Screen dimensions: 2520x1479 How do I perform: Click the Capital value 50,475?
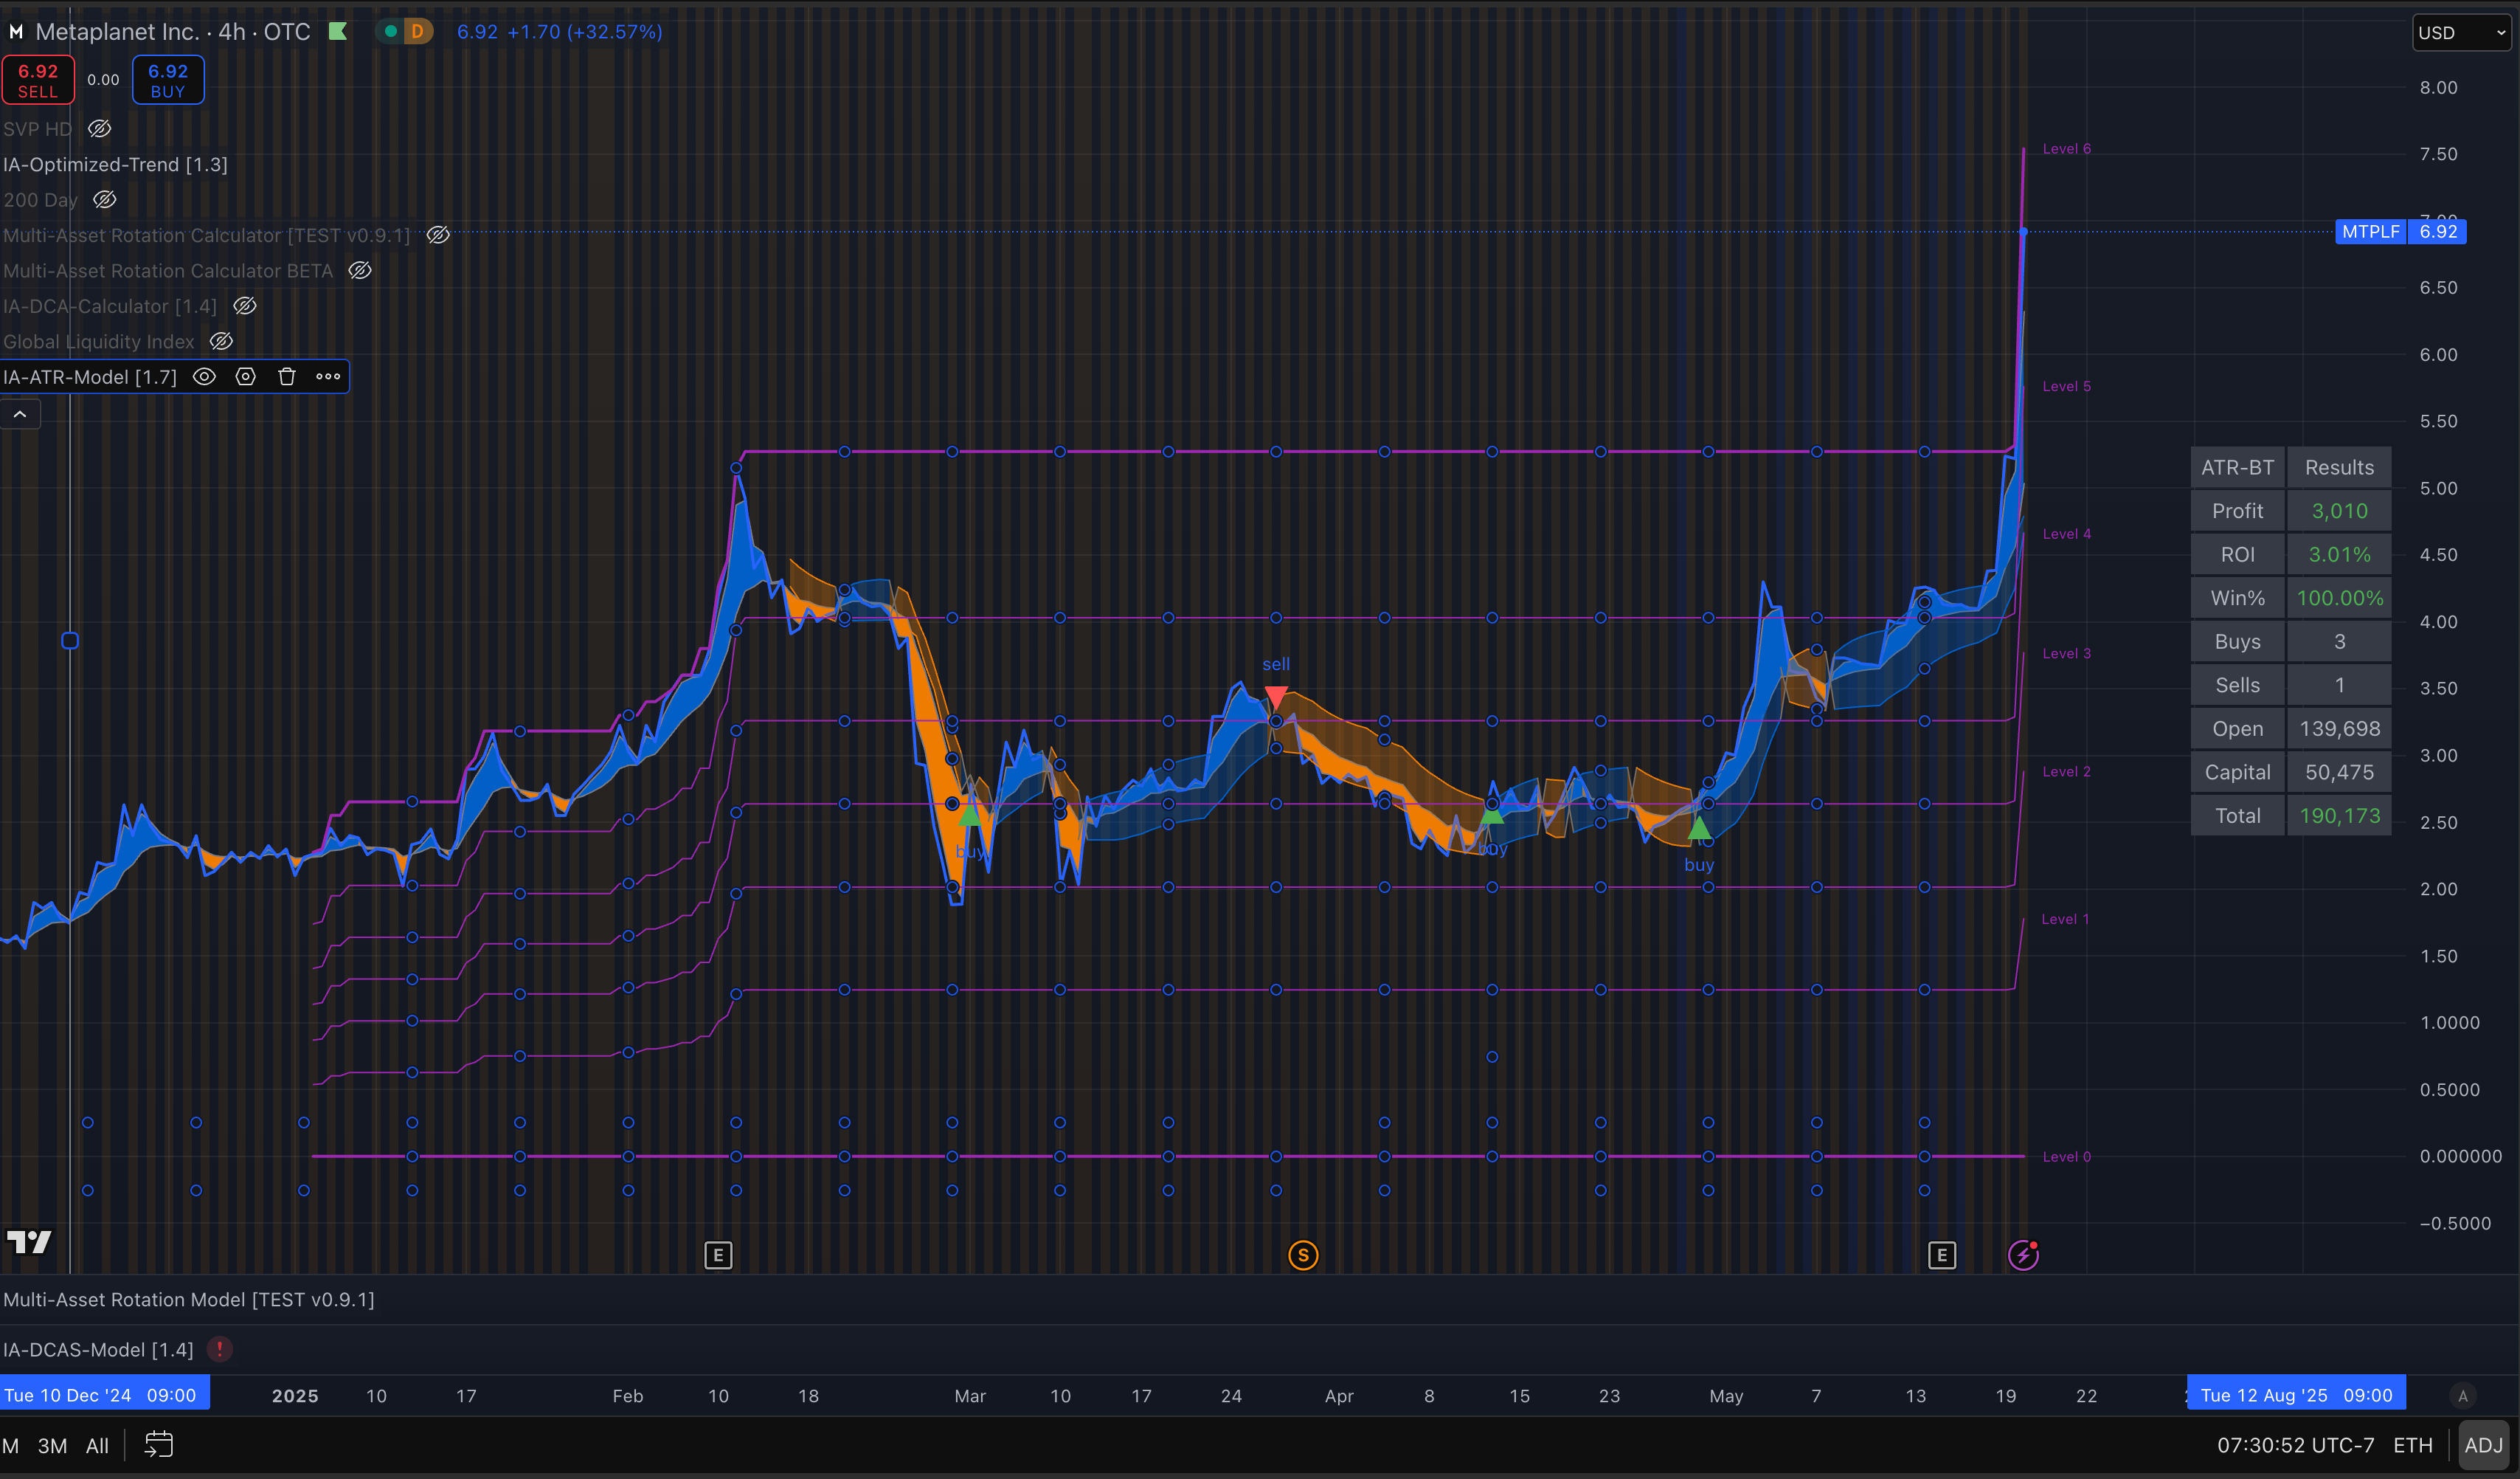2339,771
